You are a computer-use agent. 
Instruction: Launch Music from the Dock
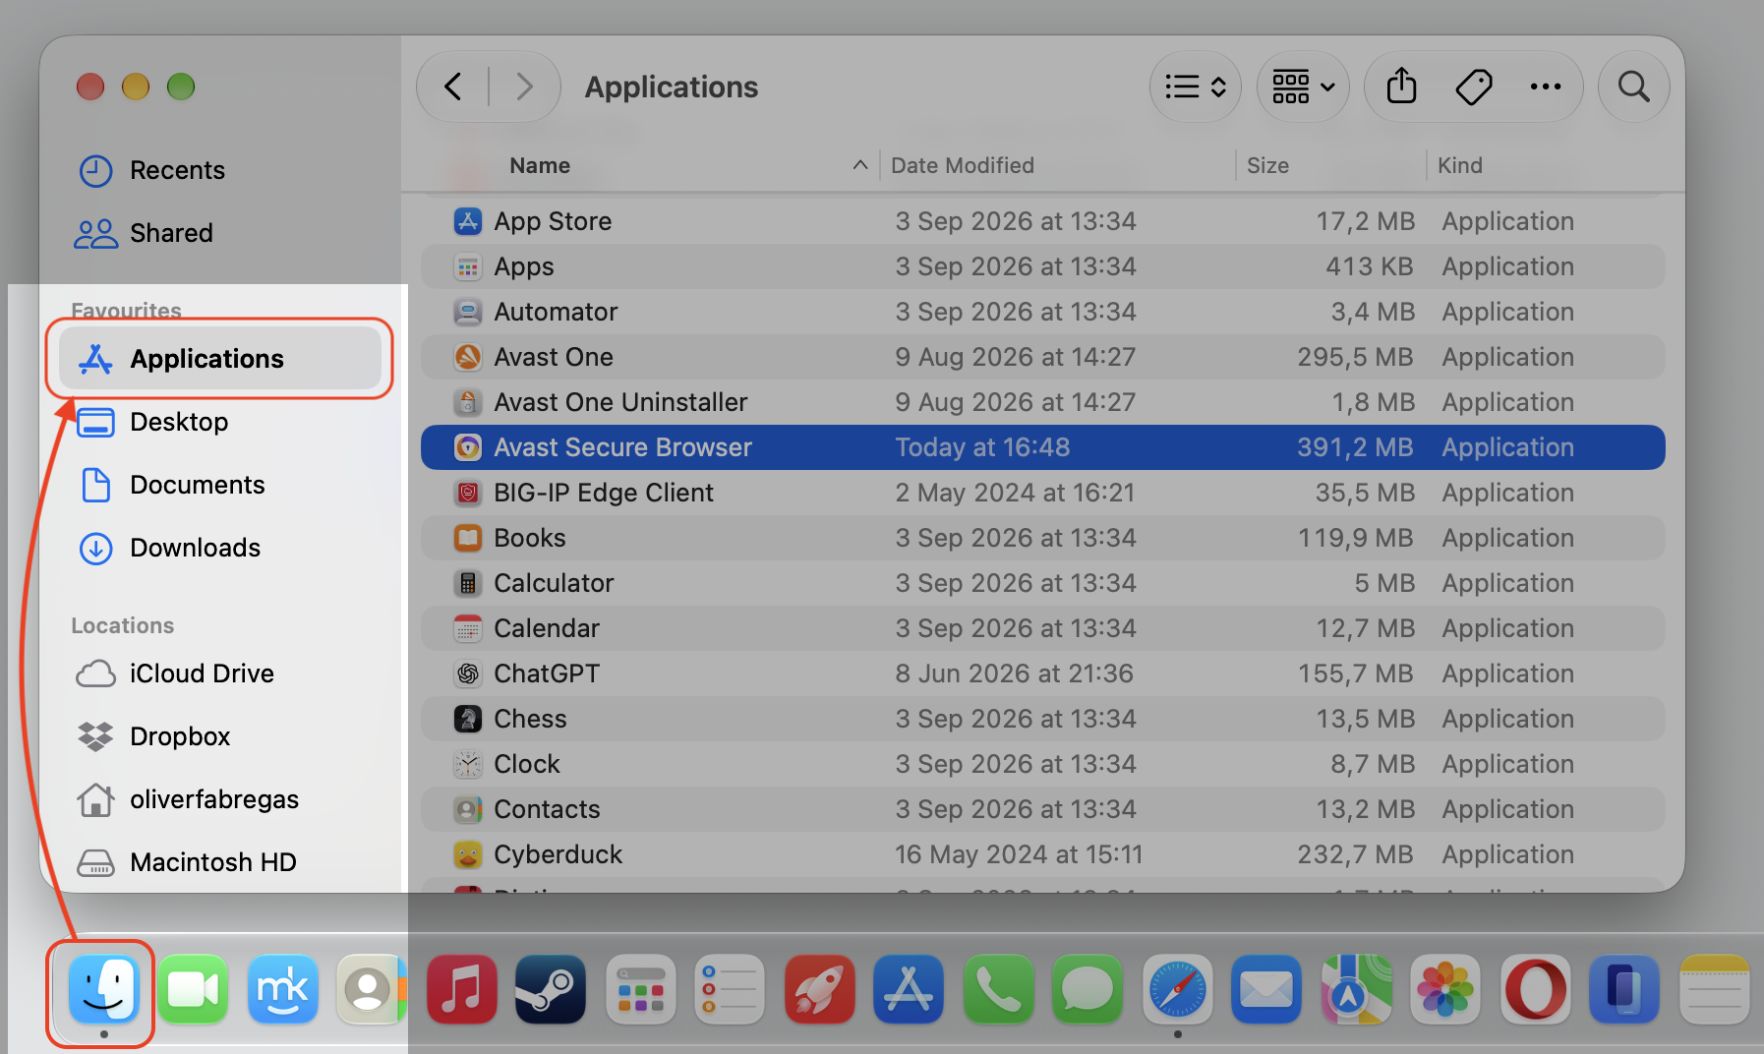coord(461,989)
